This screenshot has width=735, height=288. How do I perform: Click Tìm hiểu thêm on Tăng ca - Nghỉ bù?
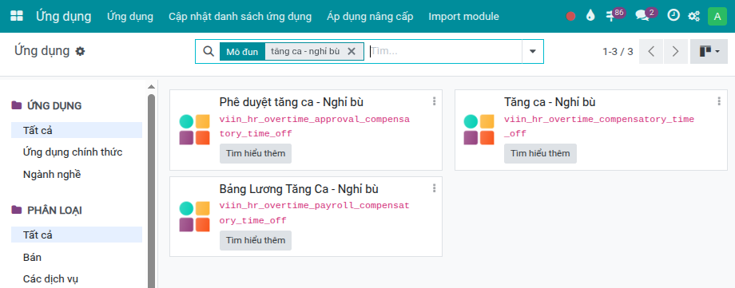pos(540,154)
